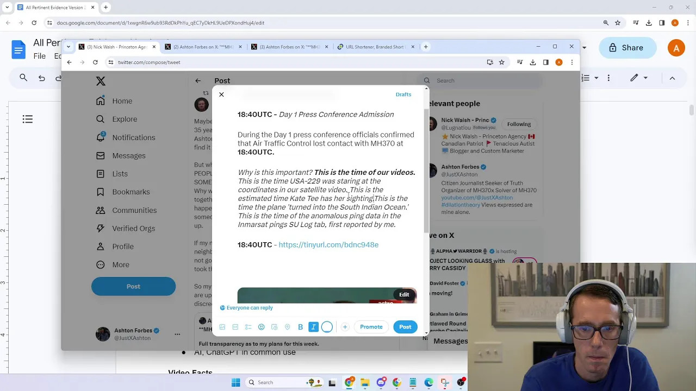The width and height of the screenshot is (696, 391).
Task: Close the compose dialog
Action: tap(221, 94)
